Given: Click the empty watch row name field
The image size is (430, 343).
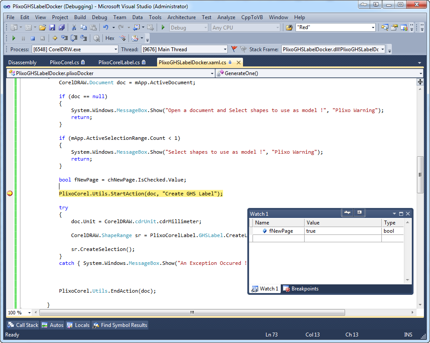Looking at the screenshot, I should [x=278, y=238].
